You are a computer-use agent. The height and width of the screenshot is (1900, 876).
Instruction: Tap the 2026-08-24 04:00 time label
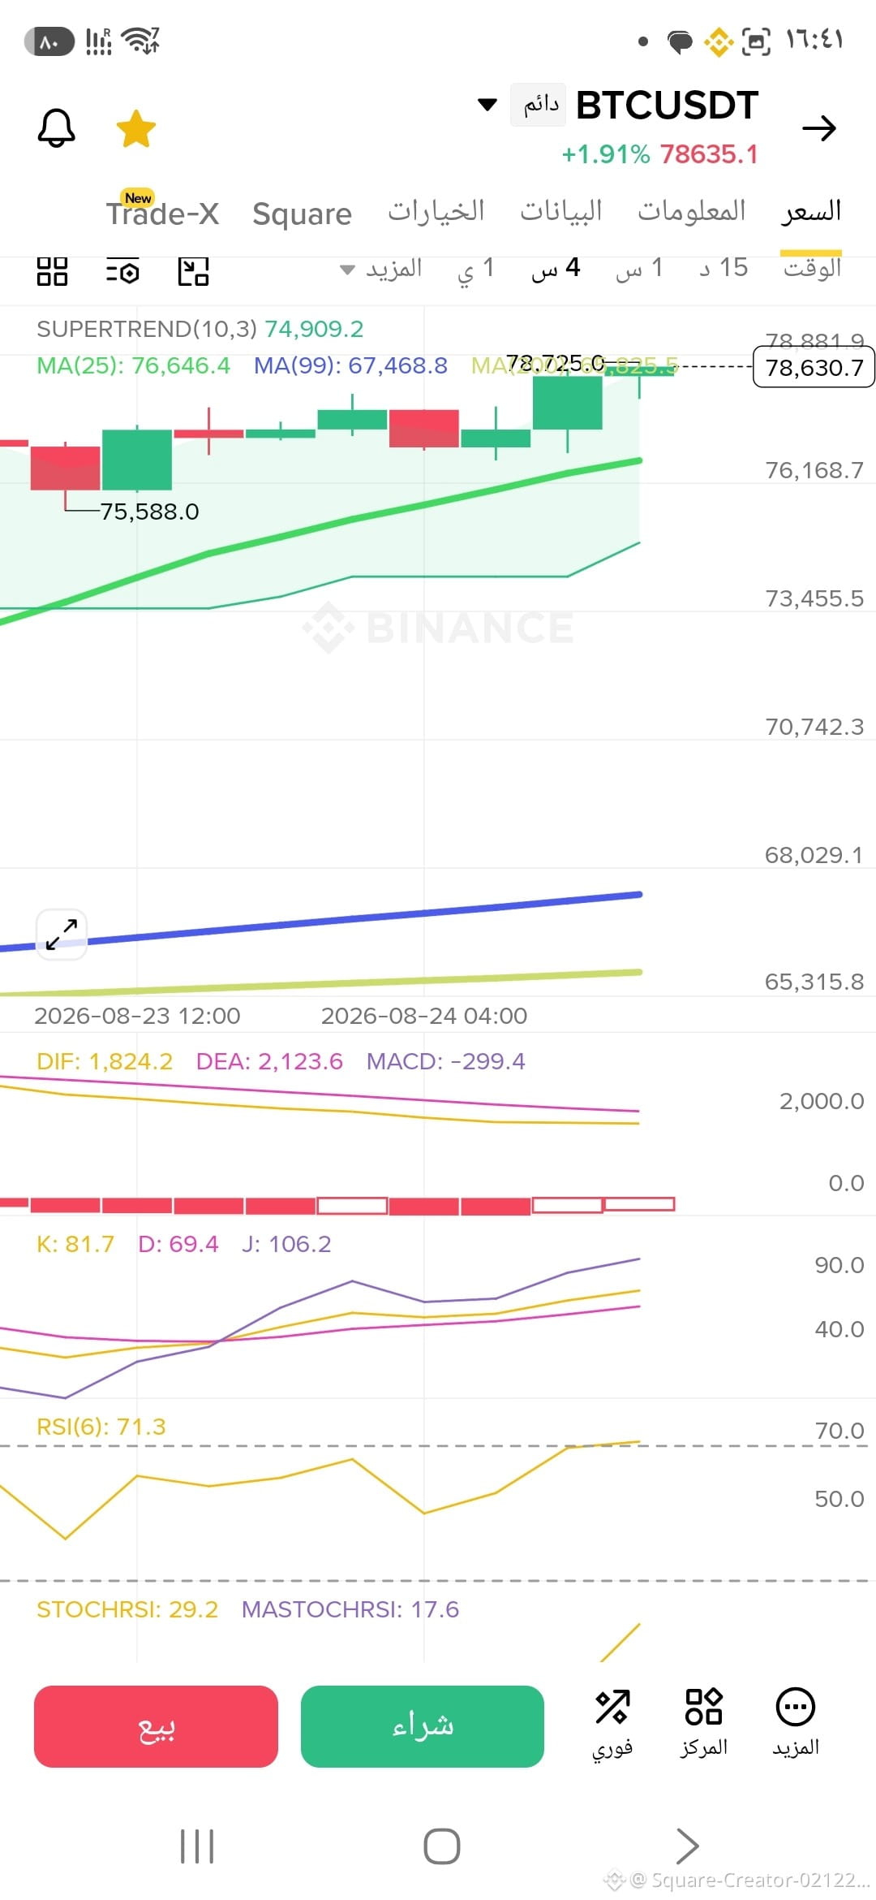424,1016
